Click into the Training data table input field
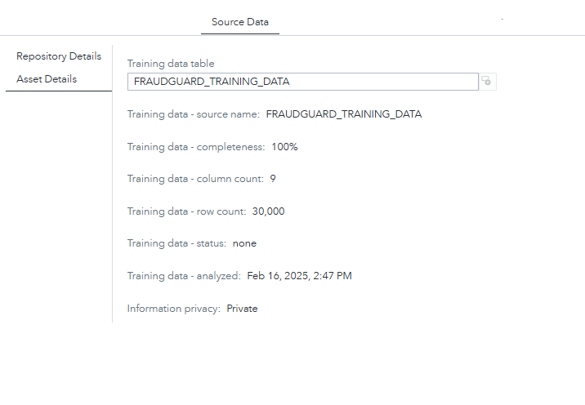585x405 pixels. coord(302,82)
